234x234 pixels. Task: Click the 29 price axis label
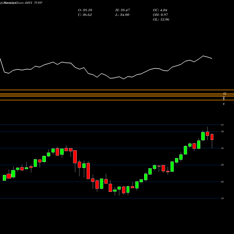pyautogui.click(x=222, y=165)
